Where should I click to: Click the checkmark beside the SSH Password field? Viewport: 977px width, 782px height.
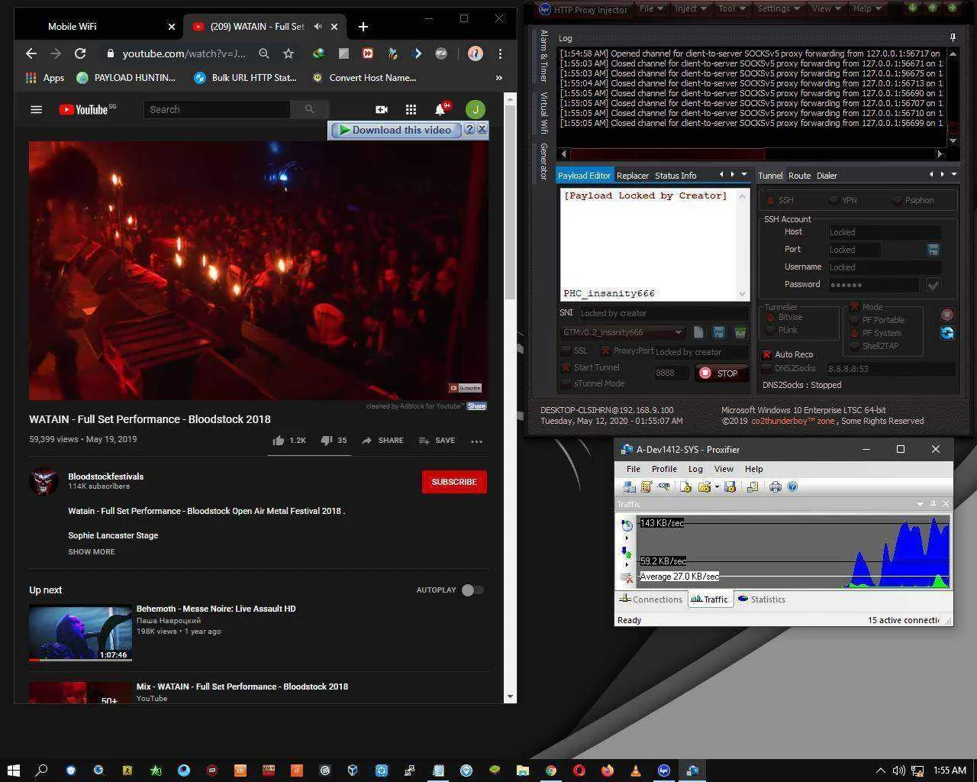pos(933,285)
